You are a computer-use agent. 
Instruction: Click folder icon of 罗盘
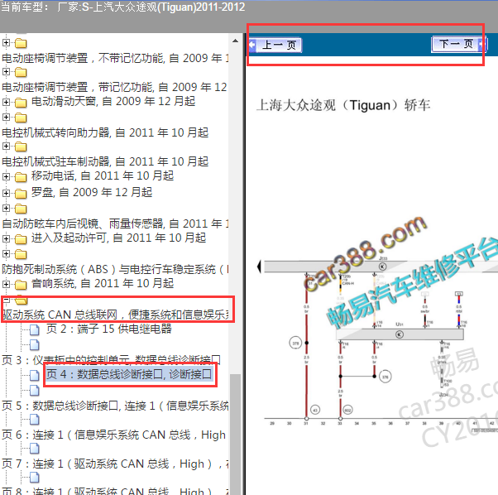point(21,194)
